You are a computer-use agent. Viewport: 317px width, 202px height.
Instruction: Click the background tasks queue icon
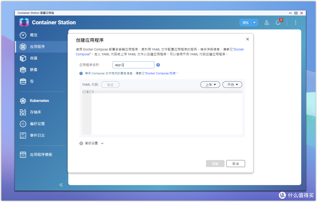point(267,22)
